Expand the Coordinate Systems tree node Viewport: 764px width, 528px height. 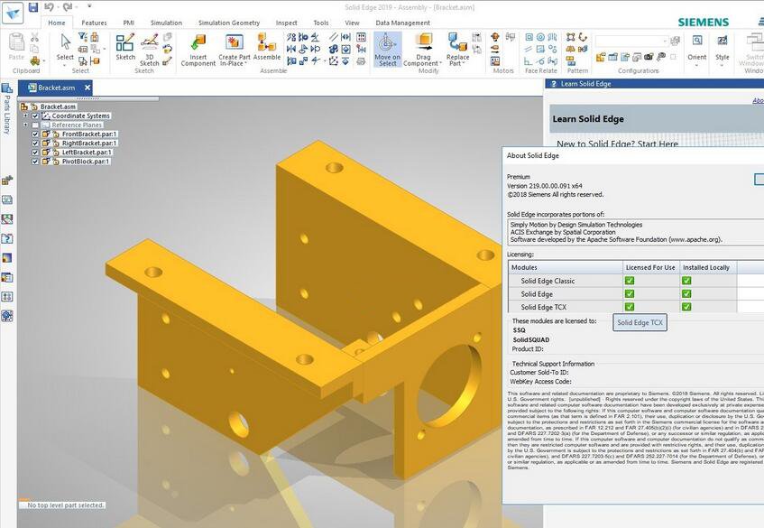point(26,116)
